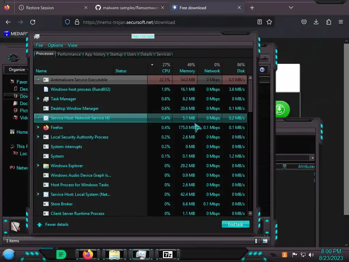Close the Free download tab
This screenshot has width=349, height=262.
239,8
